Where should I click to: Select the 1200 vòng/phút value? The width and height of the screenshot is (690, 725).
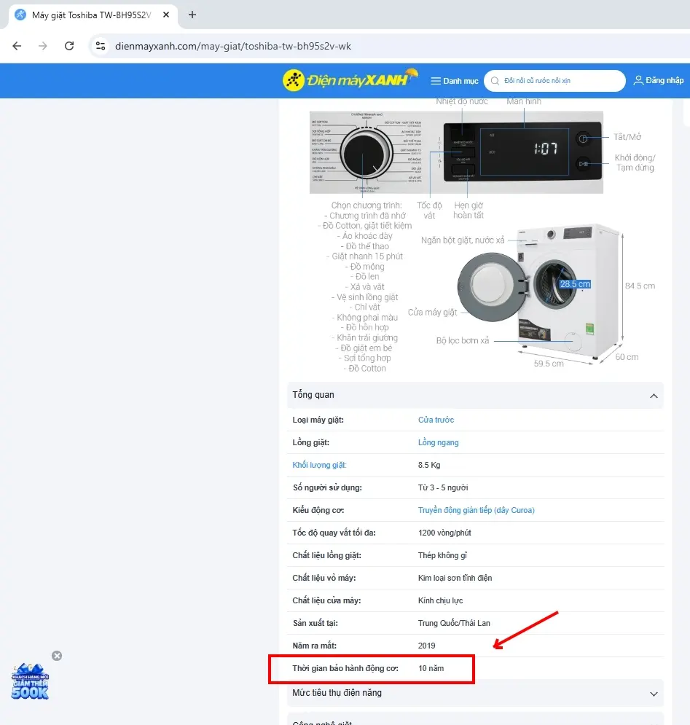(444, 533)
